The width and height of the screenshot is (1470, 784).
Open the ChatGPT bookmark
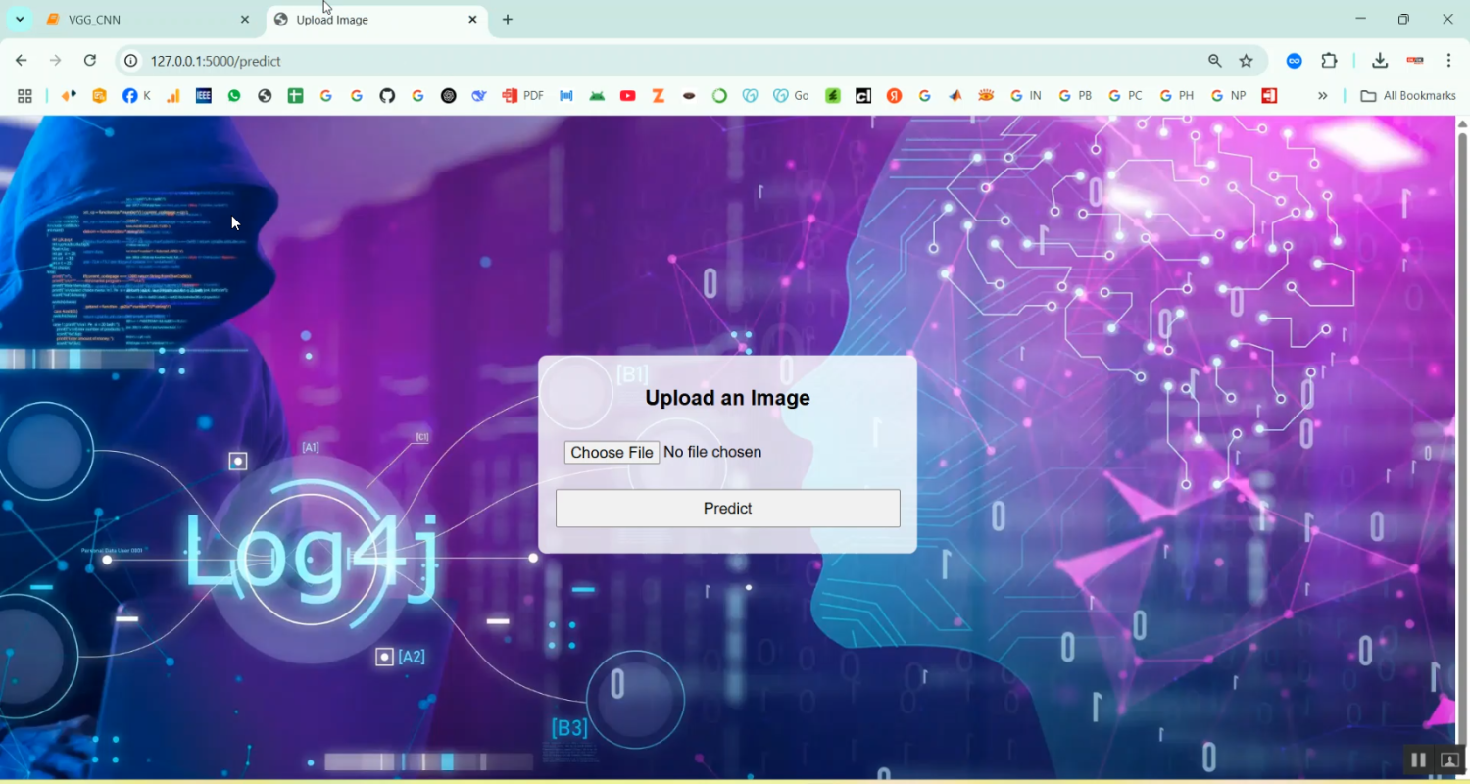(449, 96)
